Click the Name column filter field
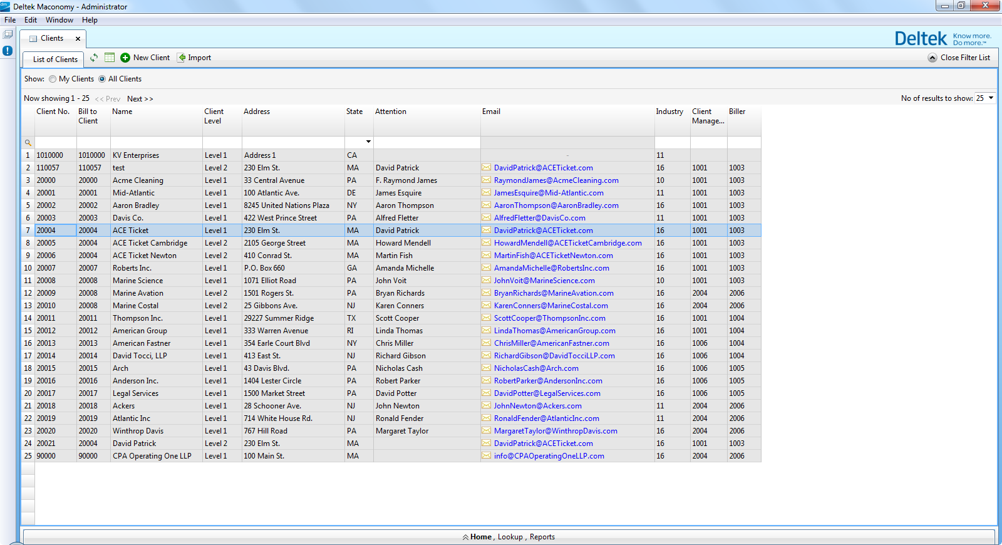This screenshot has width=1002, height=545. [156, 143]
